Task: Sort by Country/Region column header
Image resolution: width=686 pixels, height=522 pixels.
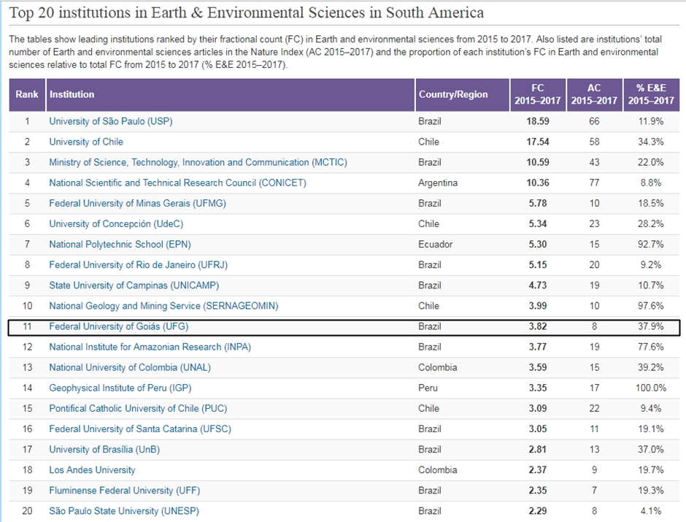Action: (453, 94)
